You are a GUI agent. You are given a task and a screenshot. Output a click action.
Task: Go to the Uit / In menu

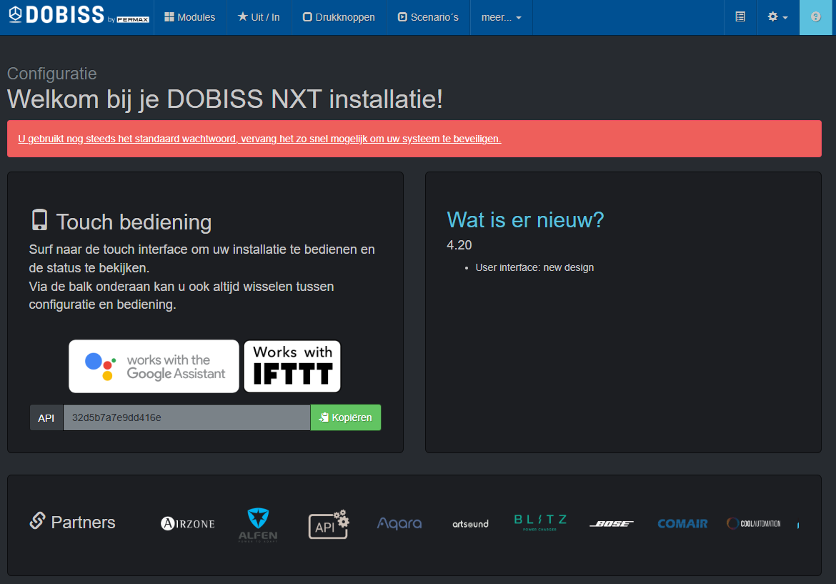tap(259, 17)
